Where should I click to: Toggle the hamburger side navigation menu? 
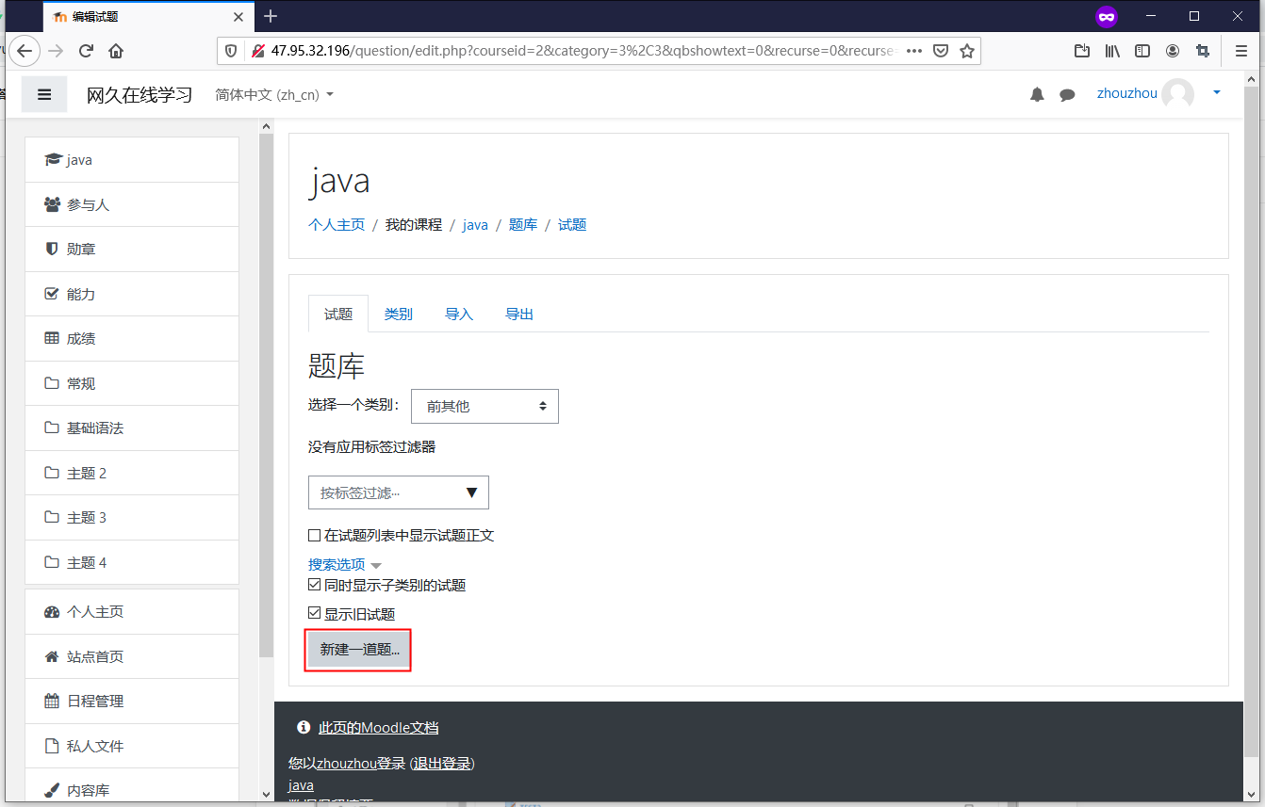click(x=44, y=94)
